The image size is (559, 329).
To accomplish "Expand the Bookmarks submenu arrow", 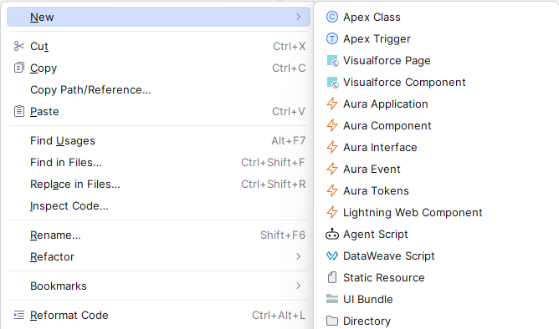I will point(299,286).
